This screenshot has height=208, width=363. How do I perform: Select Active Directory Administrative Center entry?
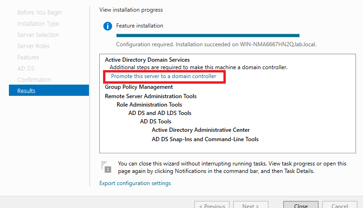click(x=200, y=130)
